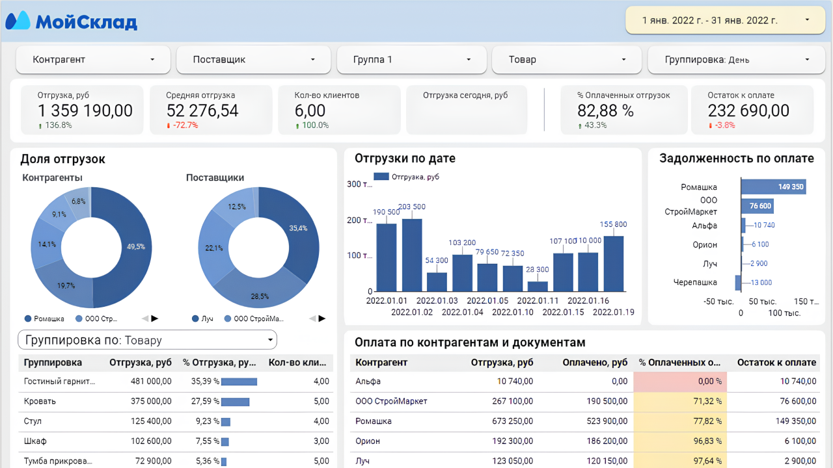Select the 28,5% suppliers donut segment
Image resolution: width=833 pixels, height=468 pixels.
[260, 296]
